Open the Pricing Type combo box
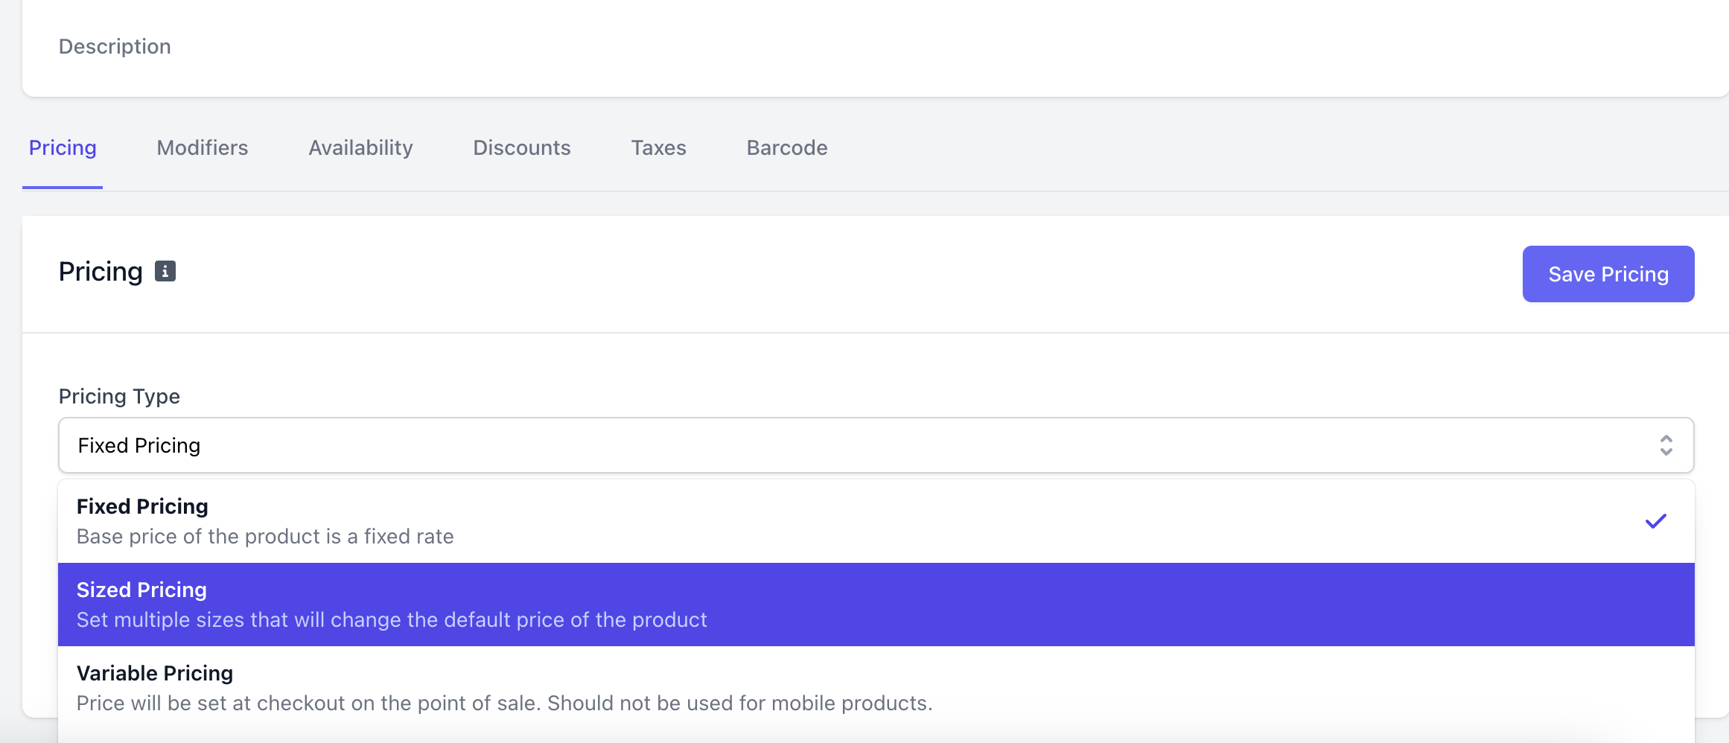This screenshot has width=1729, height=743. click(x=876, y=445)
